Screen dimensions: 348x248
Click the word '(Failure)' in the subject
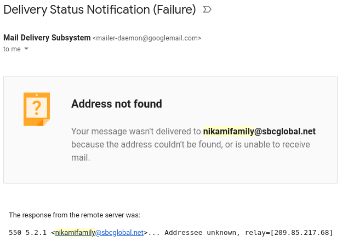[176, 9]
